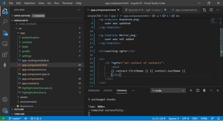Open the Help menu
The width and height of the screenshot is (223, 125).
(78, 3)
